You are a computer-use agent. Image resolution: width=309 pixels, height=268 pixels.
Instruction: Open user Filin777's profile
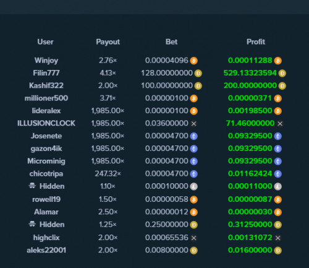click(46, 73)
